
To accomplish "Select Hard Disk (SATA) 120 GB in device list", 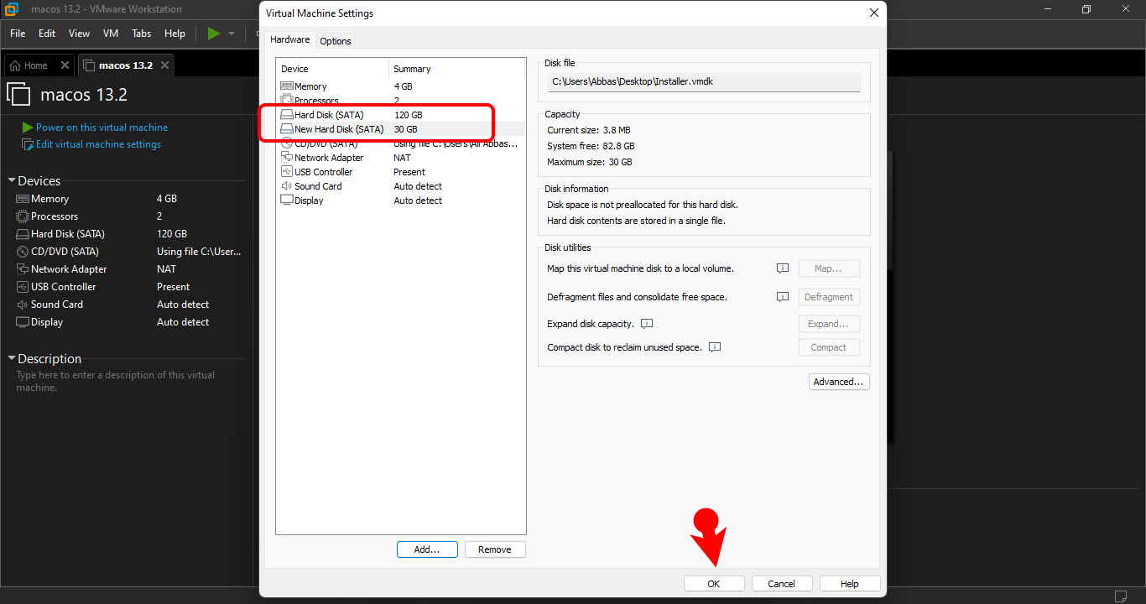I will pos(400,115).
